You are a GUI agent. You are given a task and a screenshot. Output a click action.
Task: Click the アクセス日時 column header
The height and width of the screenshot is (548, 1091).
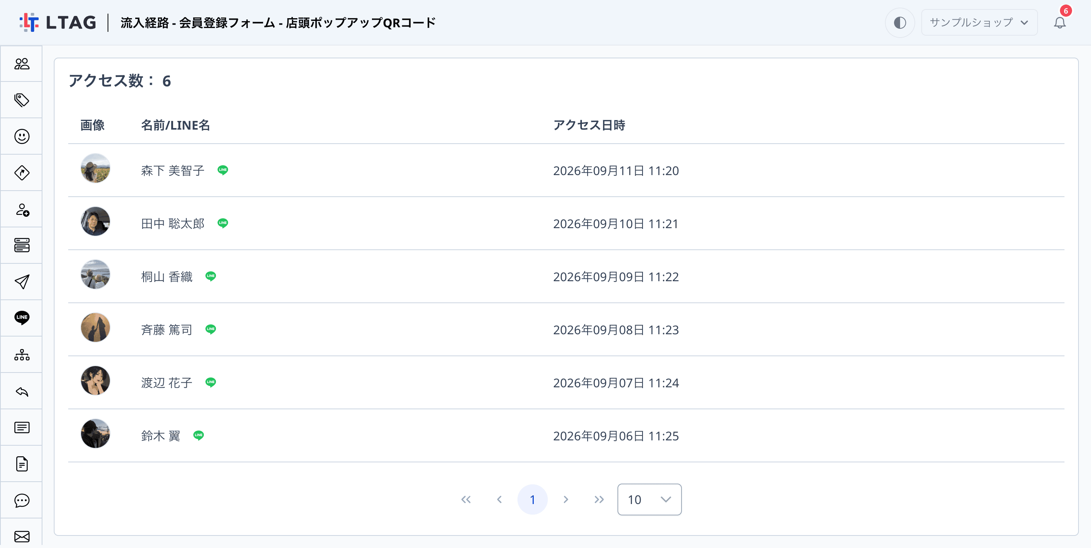coord(589,125)
